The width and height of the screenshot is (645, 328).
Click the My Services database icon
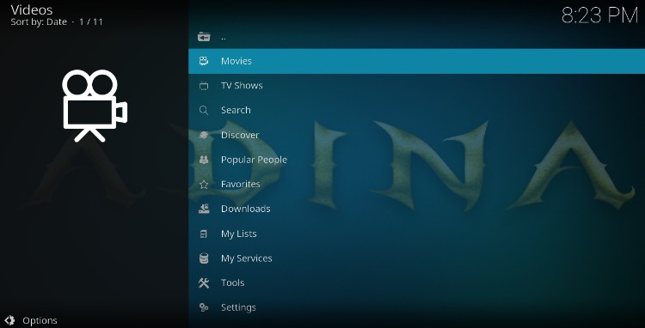coord(204,258)
